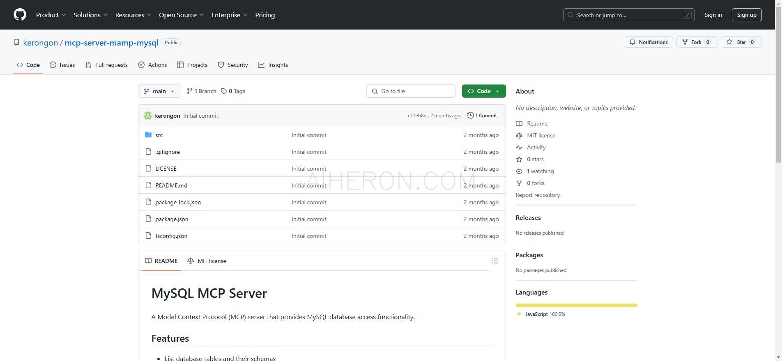782x361 pixels.
Task: Switch to the Issues tab
Action: point(62,65)
